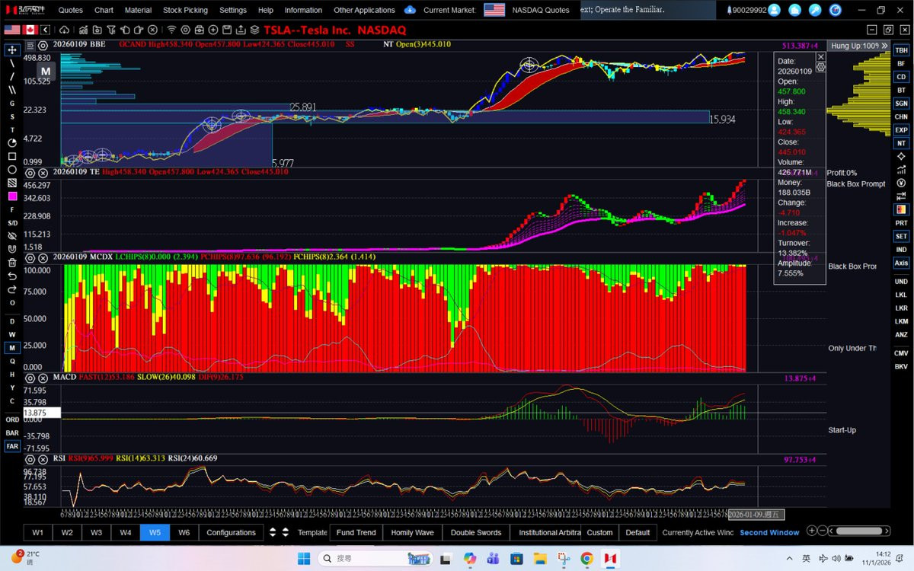The width and height of the screenshot is (914, 571).
Task: Open the Settings menu
Action: 233,10
